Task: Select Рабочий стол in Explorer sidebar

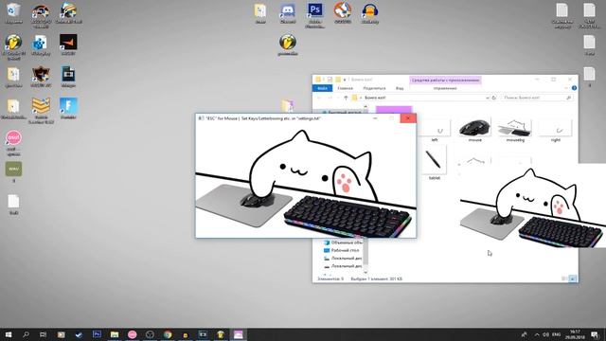Action: tap(342, 250)
